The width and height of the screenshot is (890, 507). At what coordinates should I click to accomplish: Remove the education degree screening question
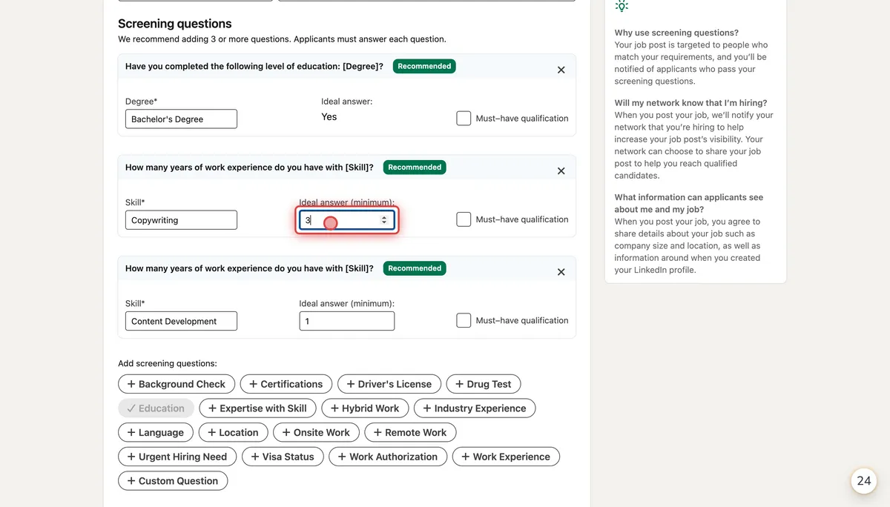point(561,70)
